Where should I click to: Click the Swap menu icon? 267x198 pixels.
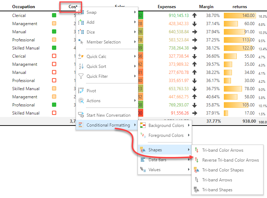click(81, 12)
